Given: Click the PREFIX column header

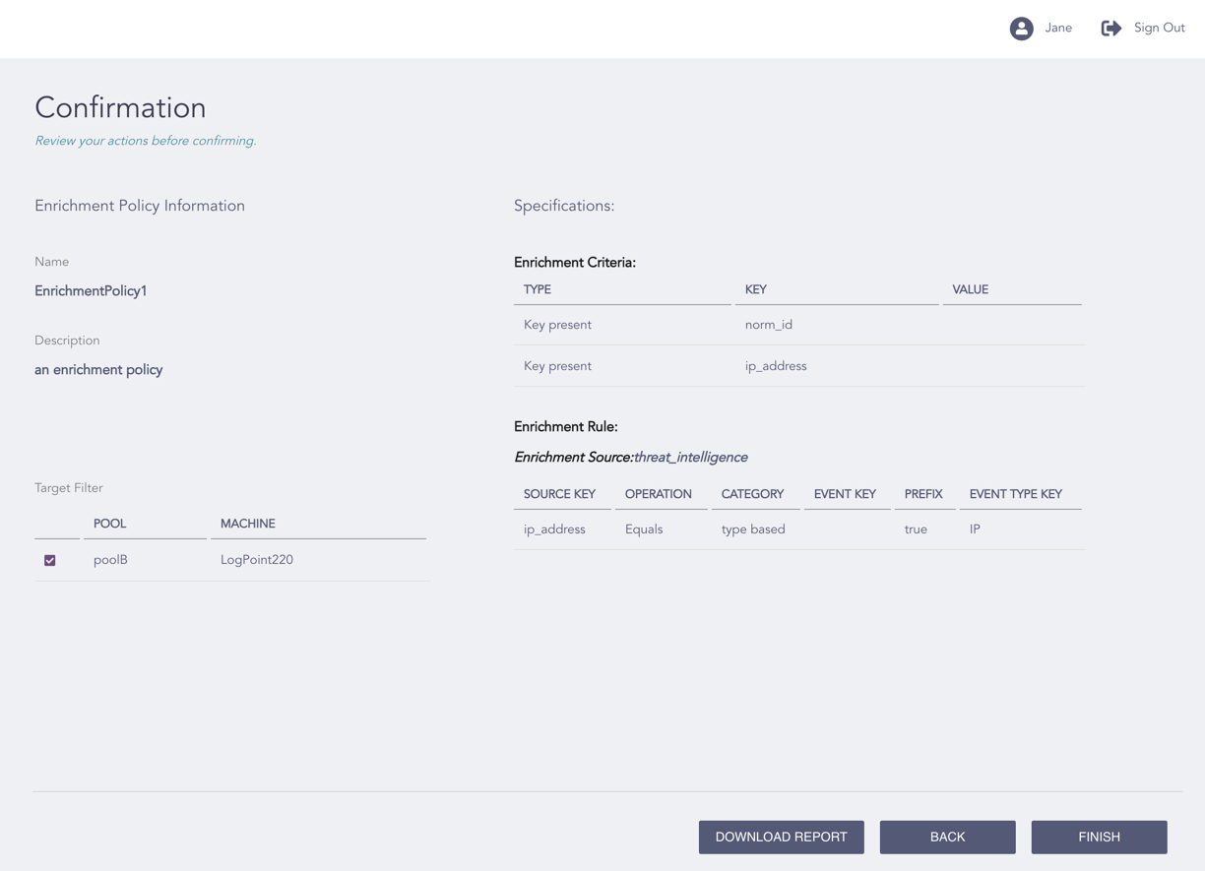Looking at the screenshot, I should coord(923,494).
